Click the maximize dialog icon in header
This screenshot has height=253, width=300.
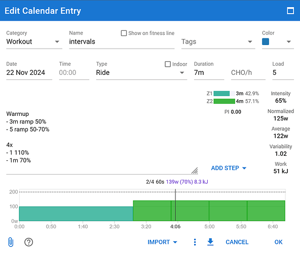pyautogui.click(x=290, y=11)
